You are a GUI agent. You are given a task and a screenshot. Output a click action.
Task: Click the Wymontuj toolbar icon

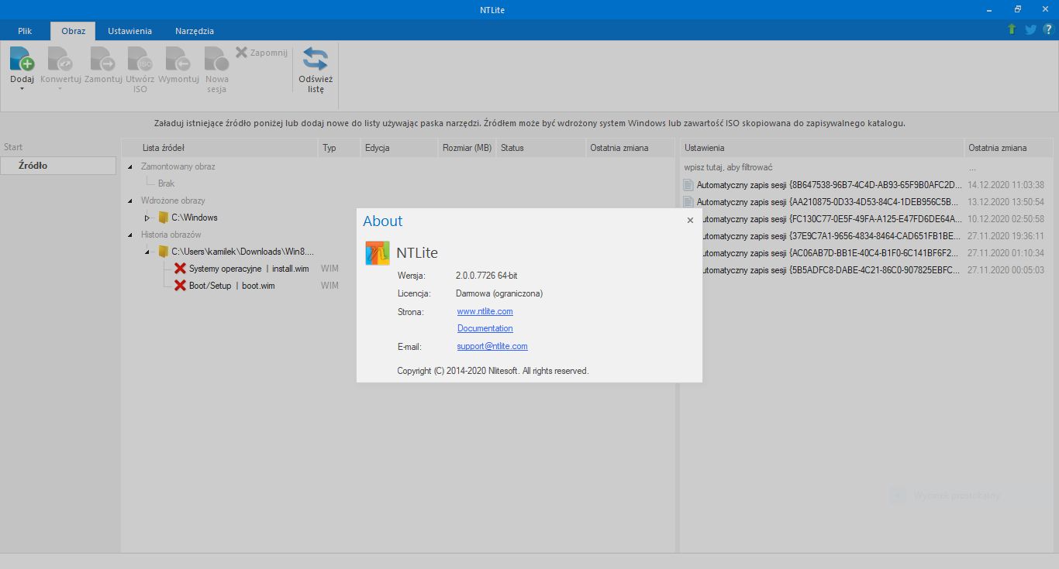(178, 59)
